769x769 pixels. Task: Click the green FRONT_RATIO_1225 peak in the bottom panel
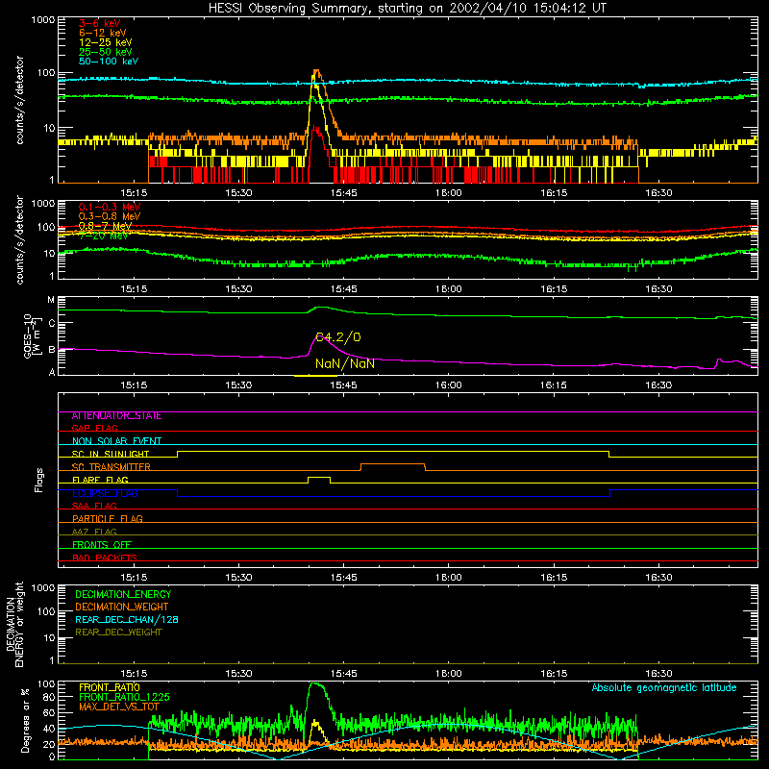(315, 684)
